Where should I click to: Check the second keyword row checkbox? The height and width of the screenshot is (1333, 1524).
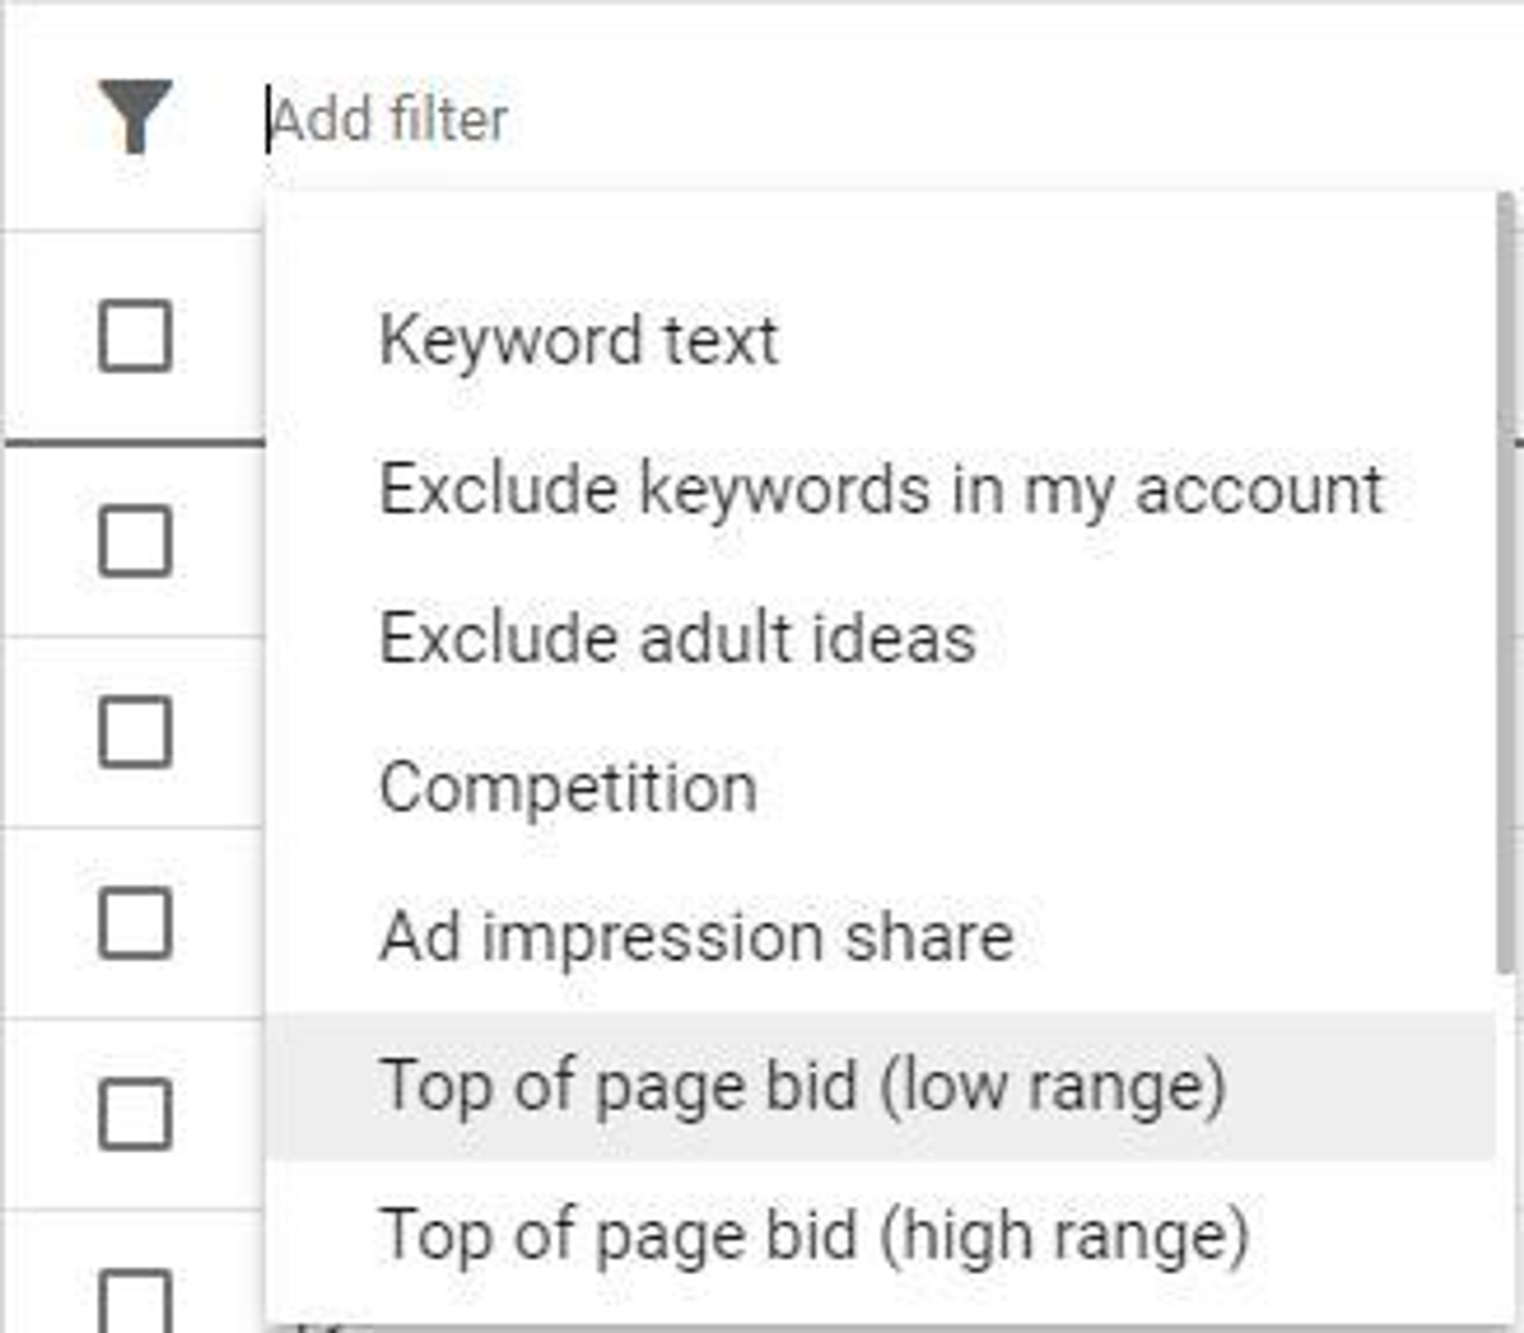point(135,732)
